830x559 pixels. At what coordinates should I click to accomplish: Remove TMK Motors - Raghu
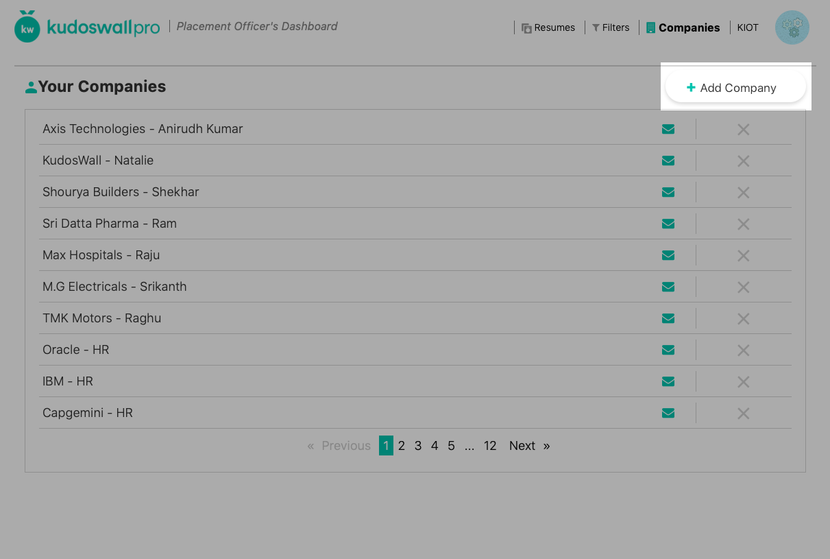(743, 318)
